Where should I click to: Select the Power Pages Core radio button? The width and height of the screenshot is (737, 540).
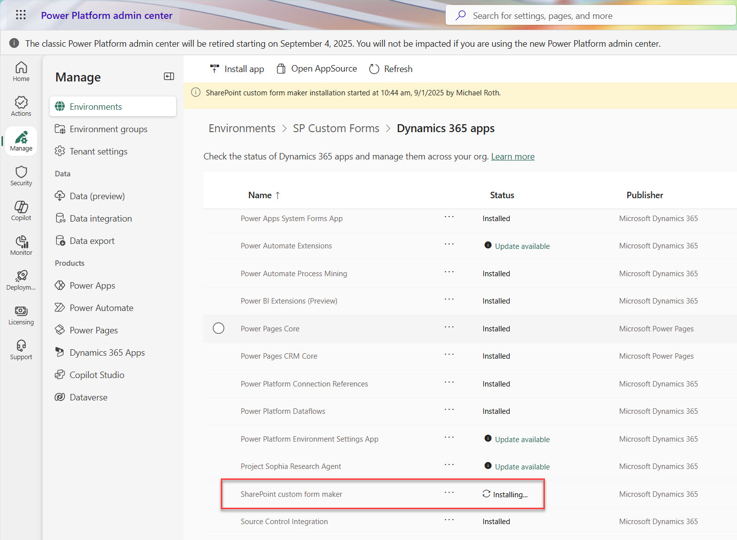pos(219,328)
